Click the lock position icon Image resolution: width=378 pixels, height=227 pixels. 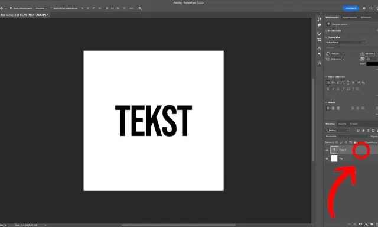tap(346, 142)
